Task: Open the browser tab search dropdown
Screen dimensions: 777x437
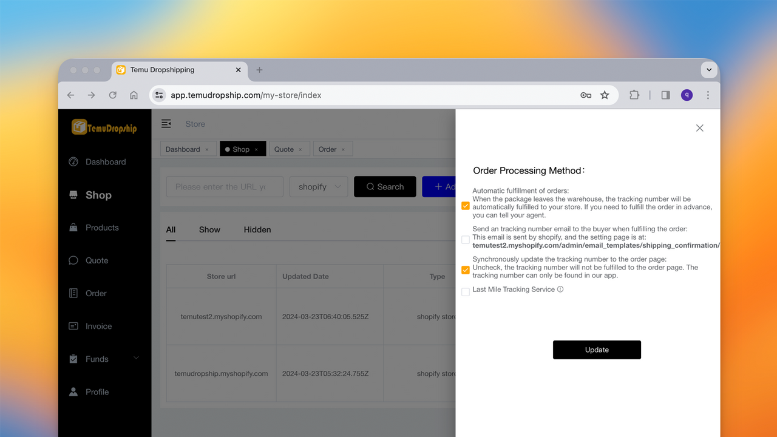Action: click(708, 70)
